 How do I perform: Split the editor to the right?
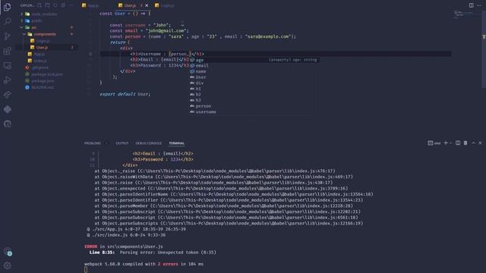(x=471, y=5)
